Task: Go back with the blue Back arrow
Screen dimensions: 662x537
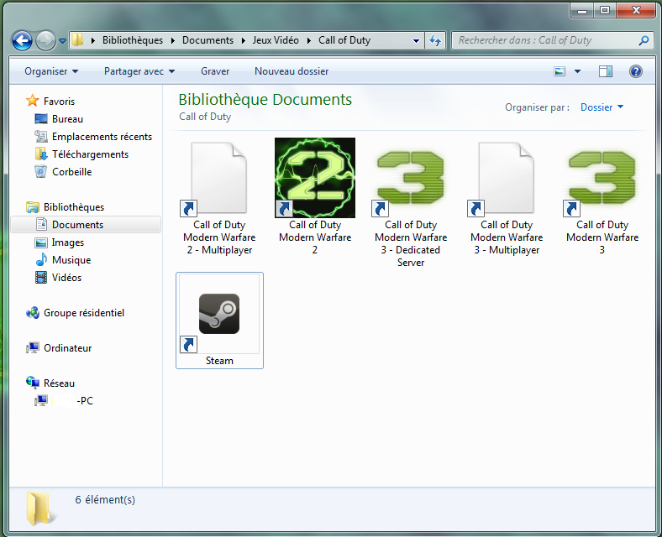Action: tap(22, 40)
